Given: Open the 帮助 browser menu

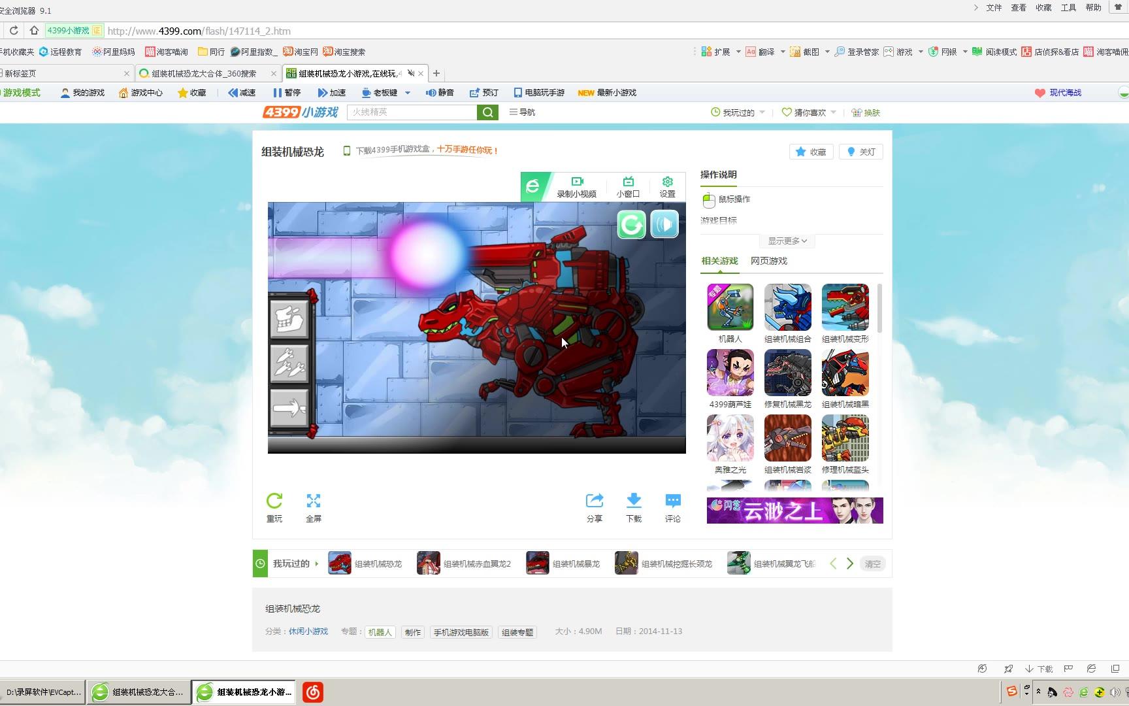Looking at the screenshot, I should click(1093, 8).
